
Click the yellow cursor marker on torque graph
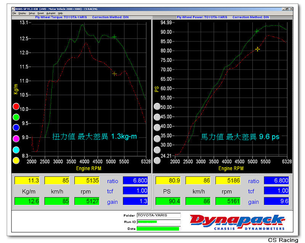[x=114, y=74]
